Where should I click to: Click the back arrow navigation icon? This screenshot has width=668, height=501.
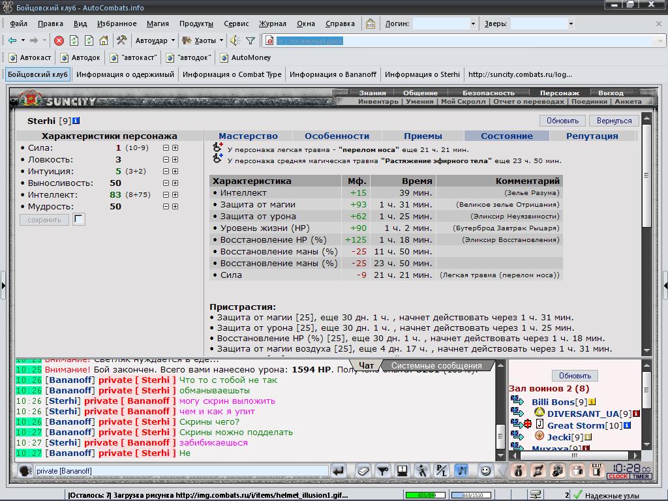12,40
